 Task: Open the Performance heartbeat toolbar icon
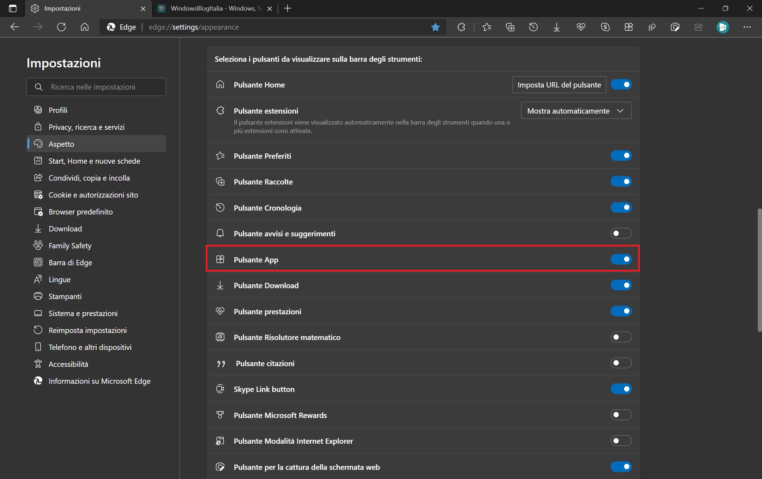click(581, 27)
